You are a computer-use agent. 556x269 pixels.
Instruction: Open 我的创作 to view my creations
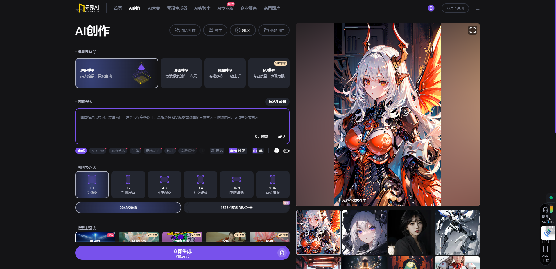(x=273, y=30)
